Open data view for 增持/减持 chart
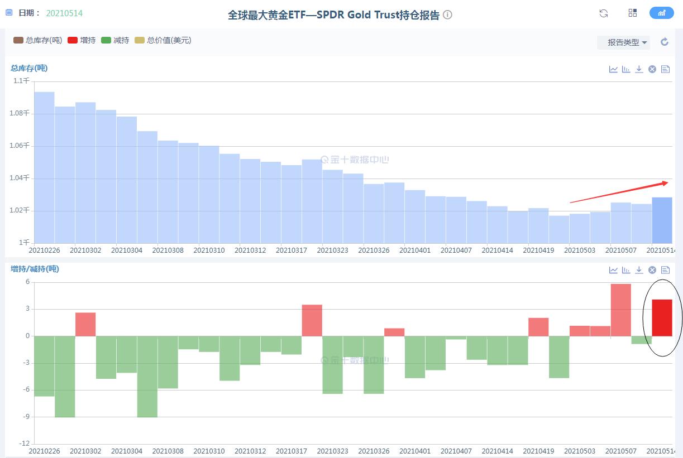Viewport: 683px width, 458px height. [665, 270]
